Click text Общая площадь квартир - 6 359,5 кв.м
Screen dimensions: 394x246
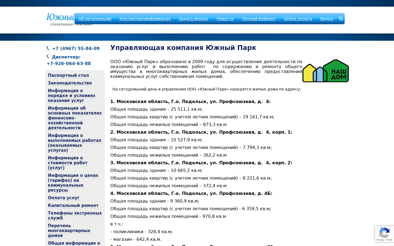pyautogui.click(x=191, y=209)
